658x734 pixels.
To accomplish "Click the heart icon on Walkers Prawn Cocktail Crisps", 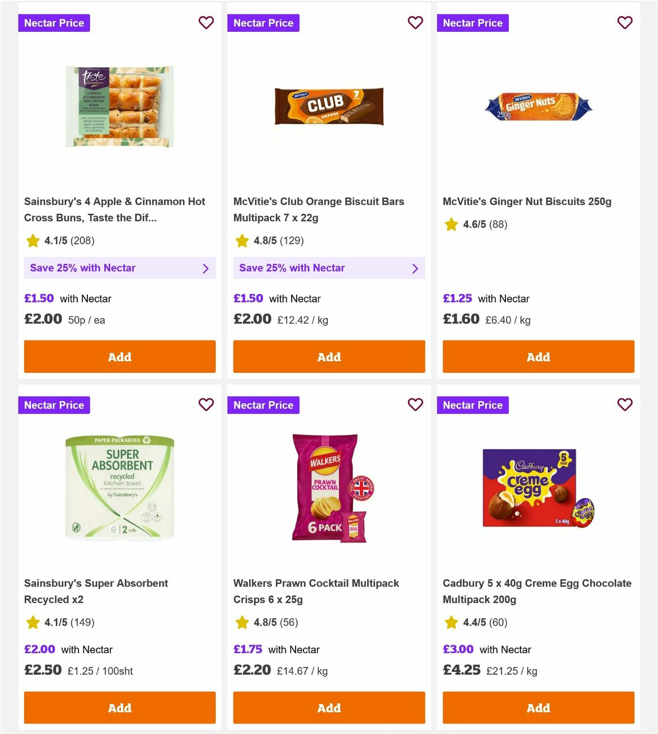I will pyautogui.click(x=415, y=405).
